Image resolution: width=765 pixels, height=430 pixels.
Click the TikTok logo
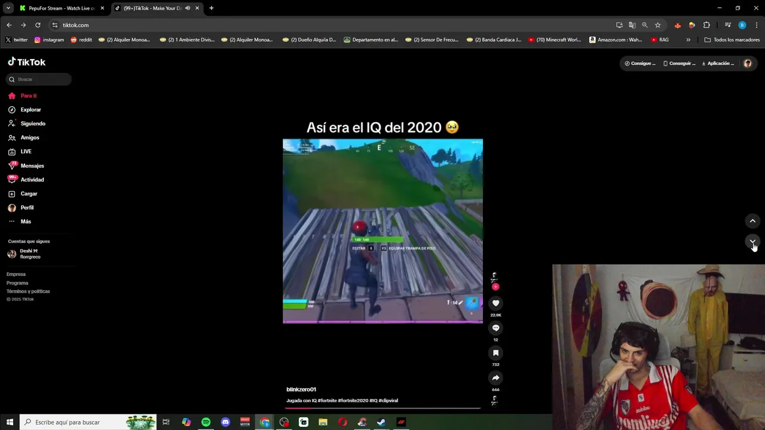point(26,62)
